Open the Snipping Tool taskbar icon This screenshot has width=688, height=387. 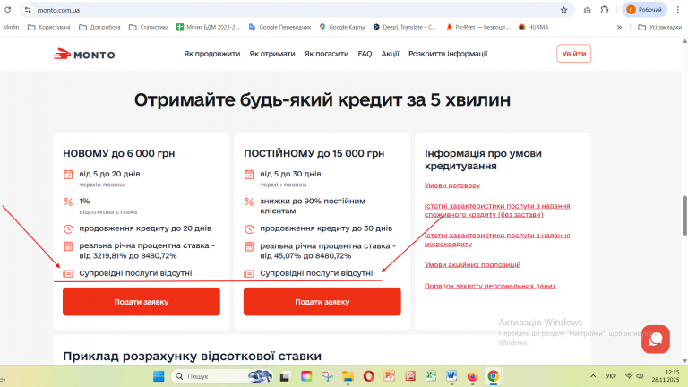327,376
